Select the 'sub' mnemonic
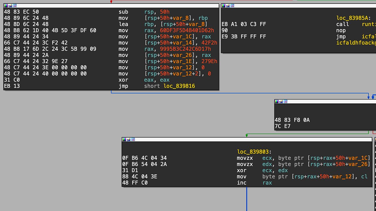 [x=123, y=12]
